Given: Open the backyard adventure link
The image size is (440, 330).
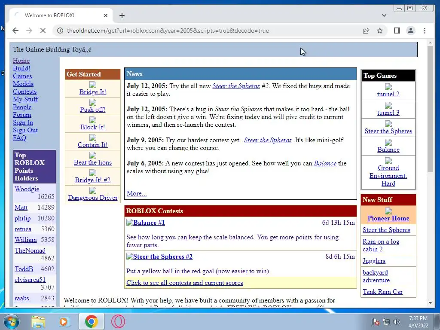Looking at the screenshot, I should point(376,276).
